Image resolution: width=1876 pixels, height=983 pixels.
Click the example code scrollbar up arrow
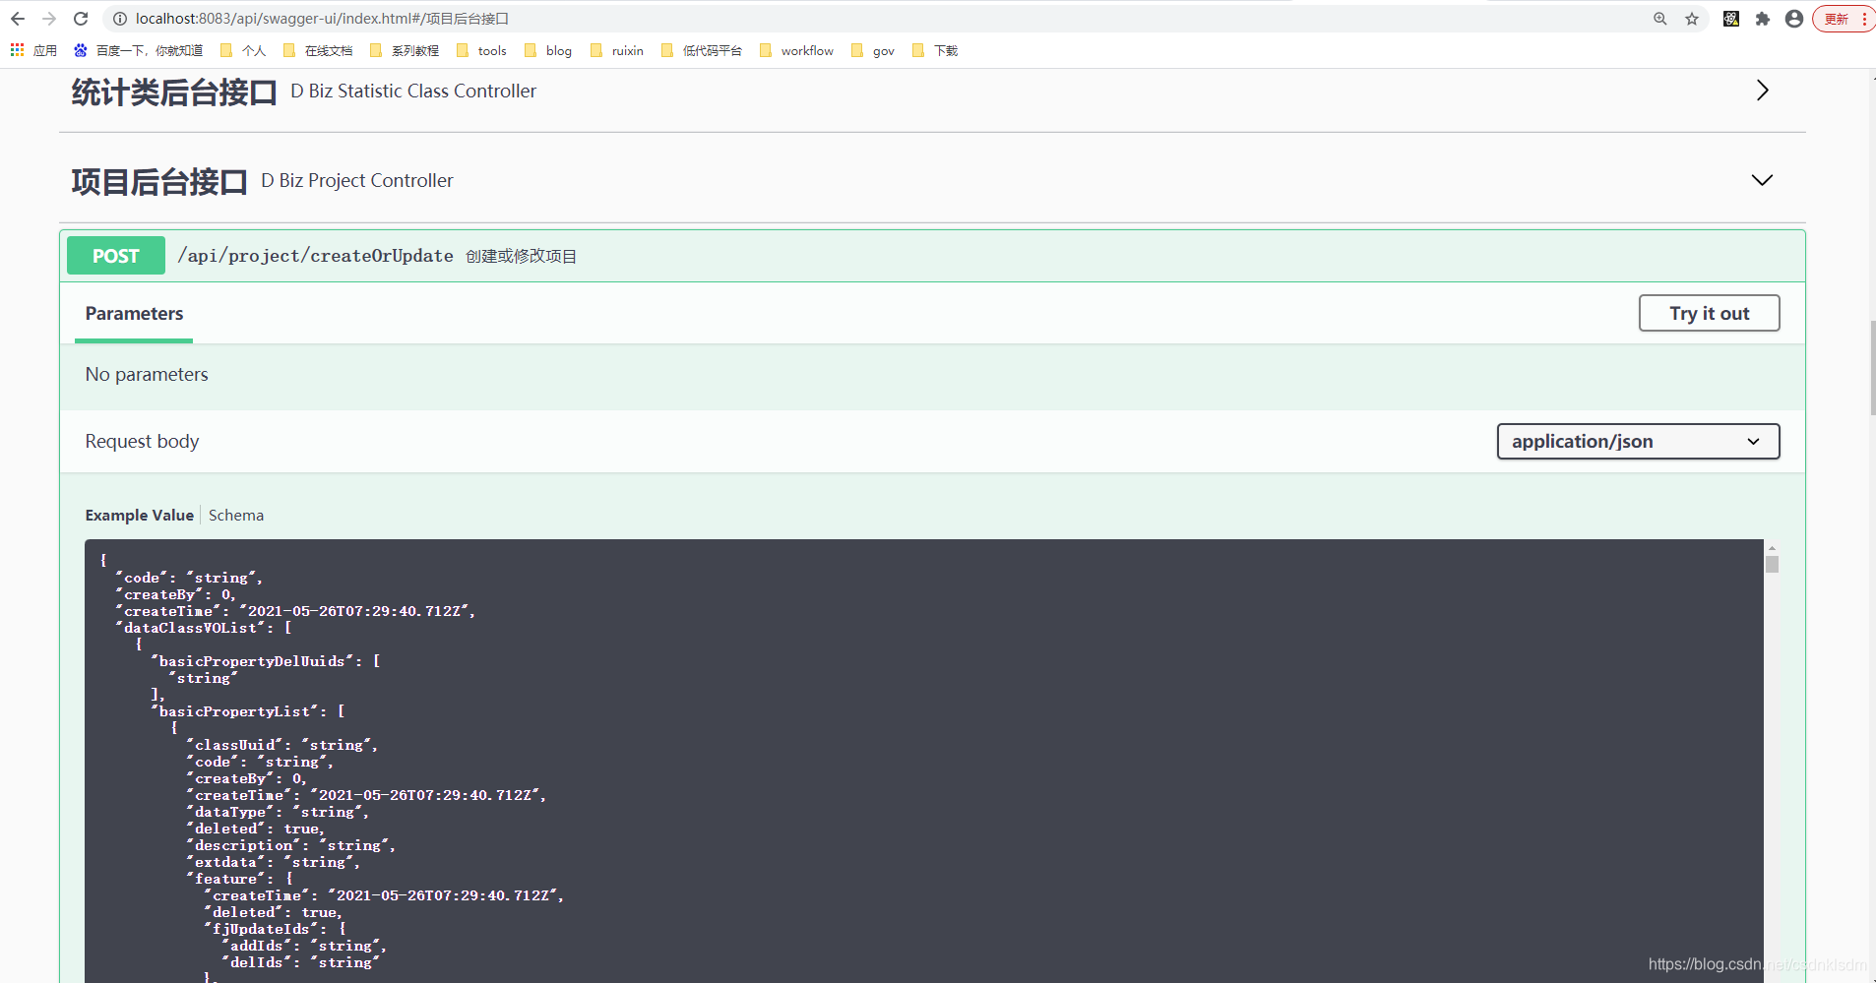[1772, 547]
